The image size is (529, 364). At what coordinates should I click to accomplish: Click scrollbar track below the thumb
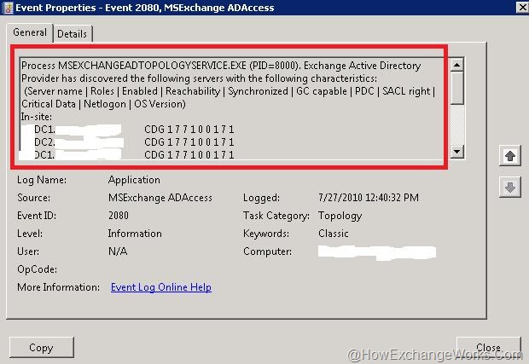456,124
